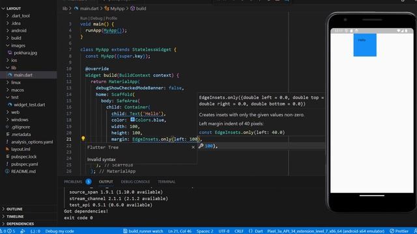Click the MyApp() call on line 4

(112, 31)
